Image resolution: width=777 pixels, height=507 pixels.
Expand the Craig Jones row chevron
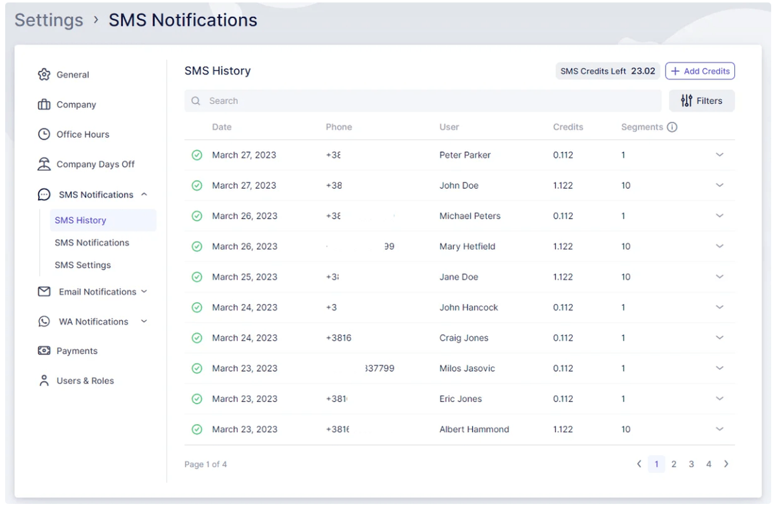[719, 338]
